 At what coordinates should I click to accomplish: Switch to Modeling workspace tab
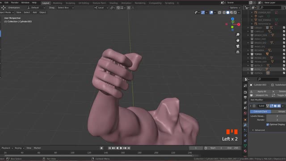click(x=57, y=3)
